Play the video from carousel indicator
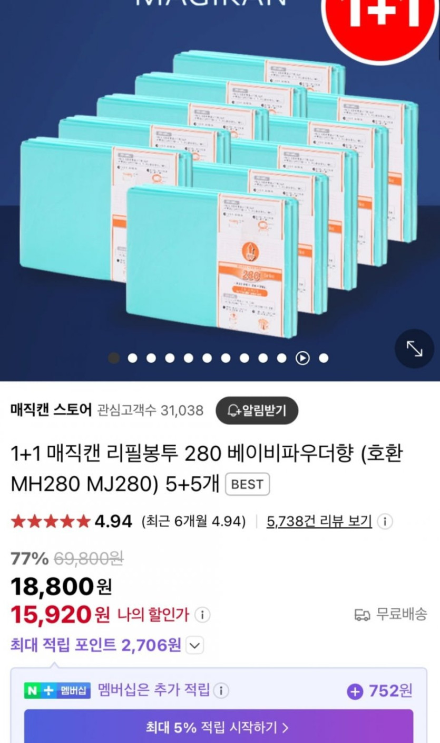440x743 pixels. (302, 358)
